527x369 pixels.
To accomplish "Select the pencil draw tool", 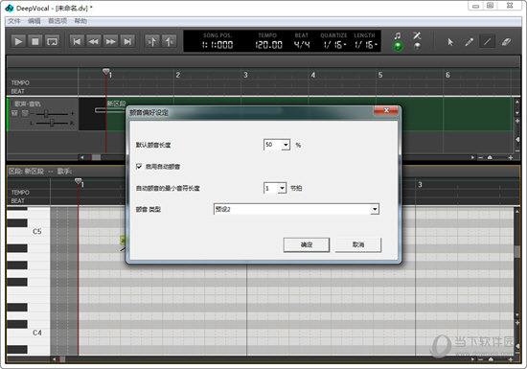I will coord(469,42).
